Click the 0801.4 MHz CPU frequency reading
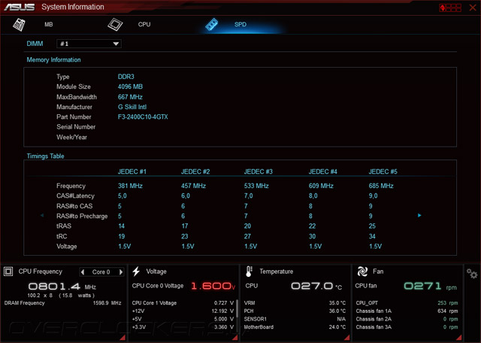The image size is (481, 343). click(x=62, y=287)
